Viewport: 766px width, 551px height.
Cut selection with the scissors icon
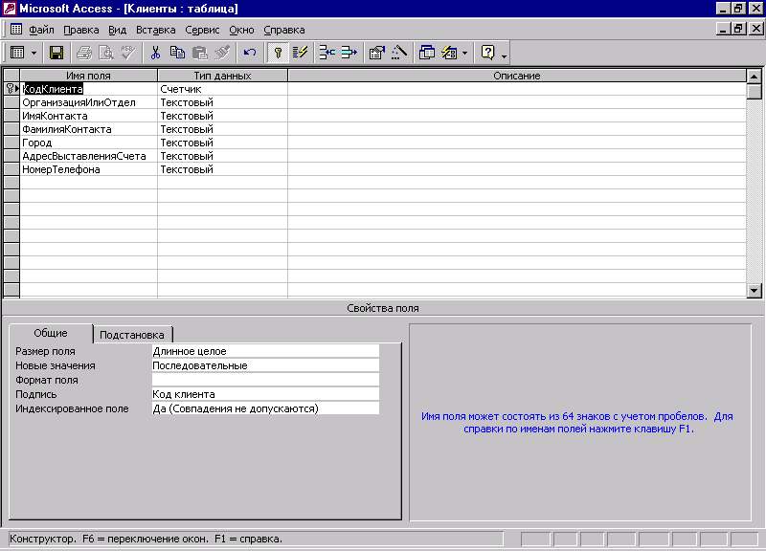155,53
